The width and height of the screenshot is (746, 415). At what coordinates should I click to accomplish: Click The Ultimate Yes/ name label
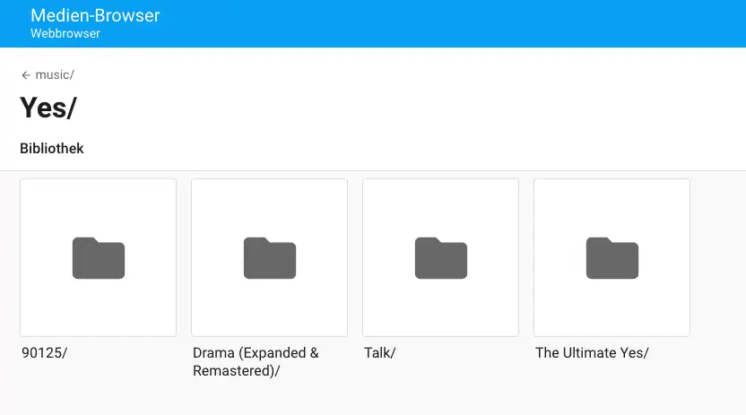(592, 353)
